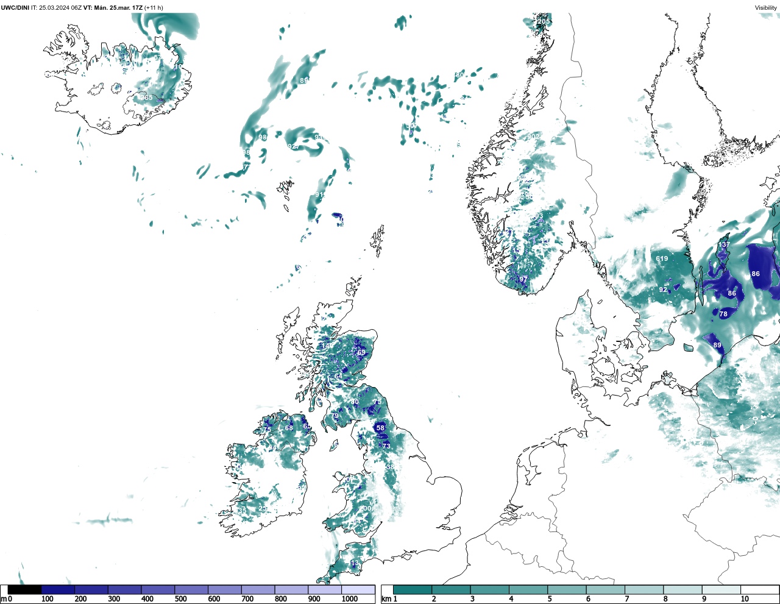780x604 pixels.
Task: Select the black 0–100 m legend swatch
Action: coord(24,590)
